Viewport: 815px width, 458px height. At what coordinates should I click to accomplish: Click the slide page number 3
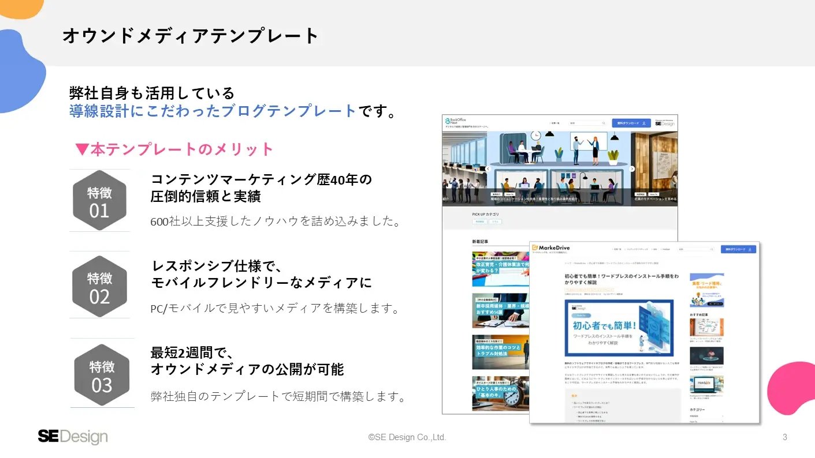point(784,437)
